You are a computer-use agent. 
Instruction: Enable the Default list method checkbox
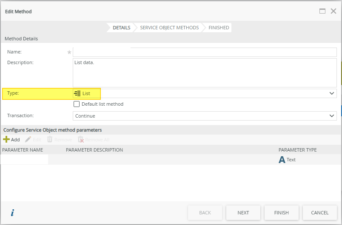pos(77,104)
